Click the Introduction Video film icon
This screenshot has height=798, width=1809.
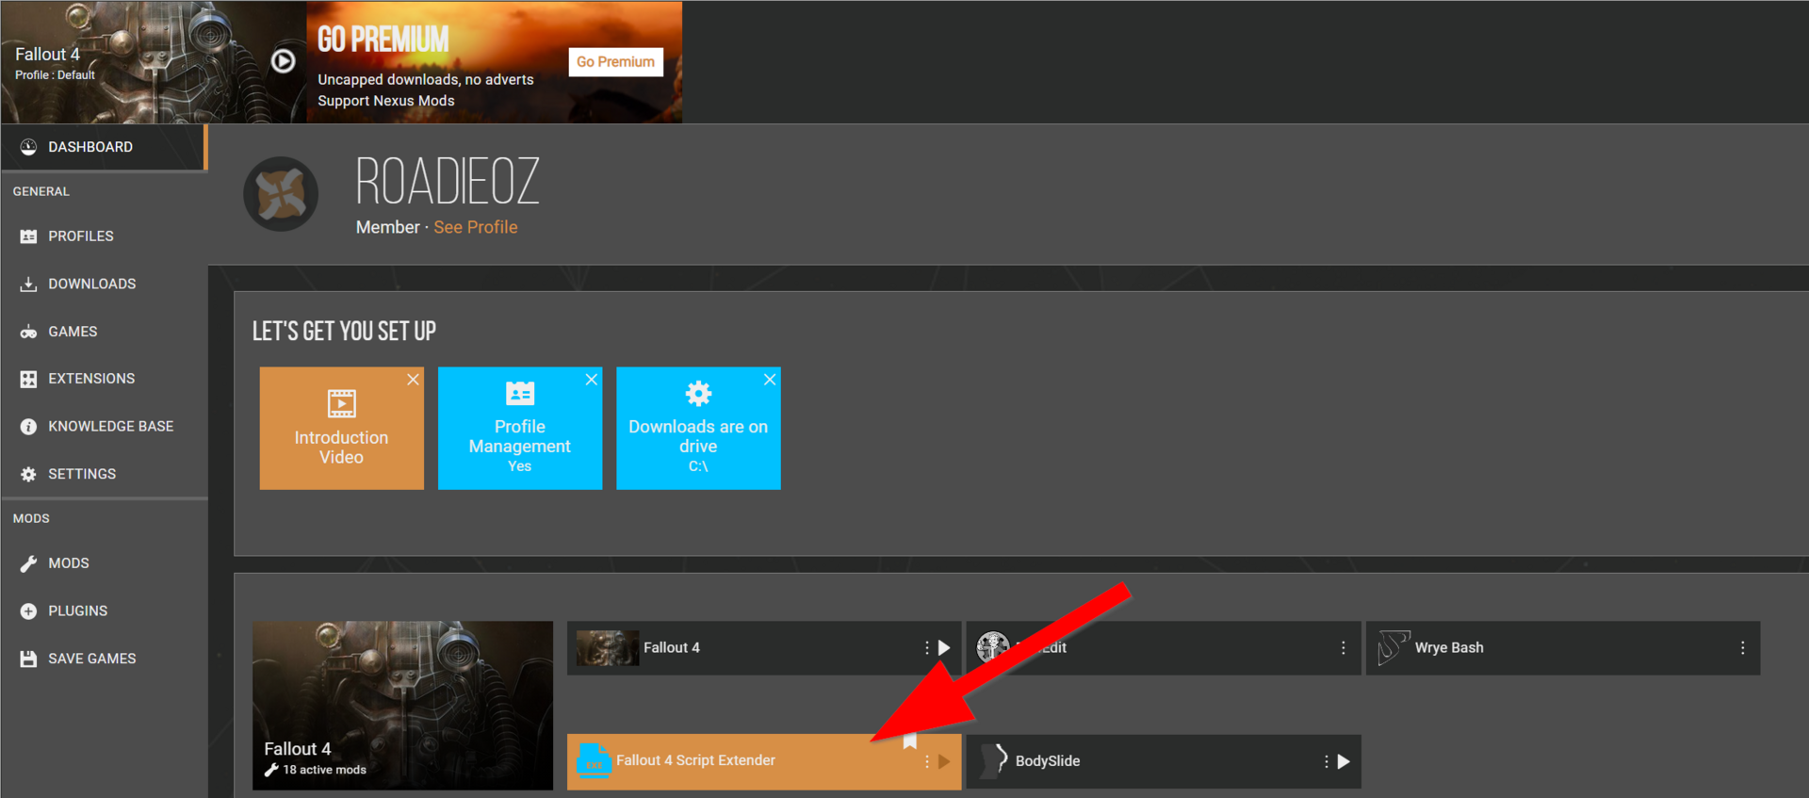[341, 403]
